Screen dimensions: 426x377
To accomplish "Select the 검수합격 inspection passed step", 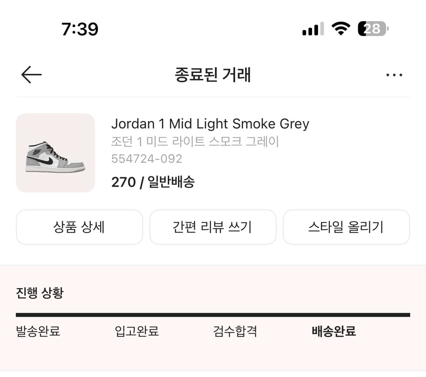I will (235, 331).
